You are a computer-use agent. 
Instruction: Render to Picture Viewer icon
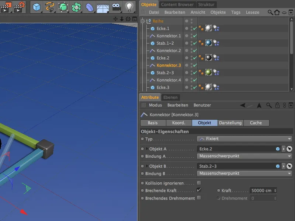(6, 7)
